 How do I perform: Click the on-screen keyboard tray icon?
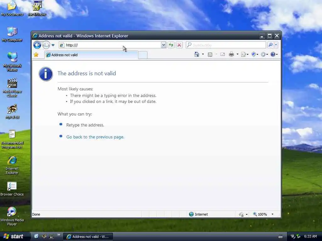tap(280, 237)
